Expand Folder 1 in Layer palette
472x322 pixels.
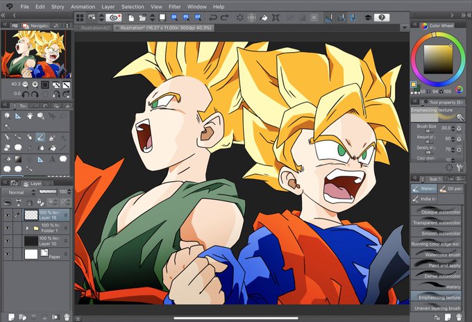pos(27,228)
